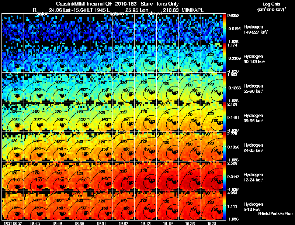Click the color scale bar for 35-55 keV

tap(225, 117)
